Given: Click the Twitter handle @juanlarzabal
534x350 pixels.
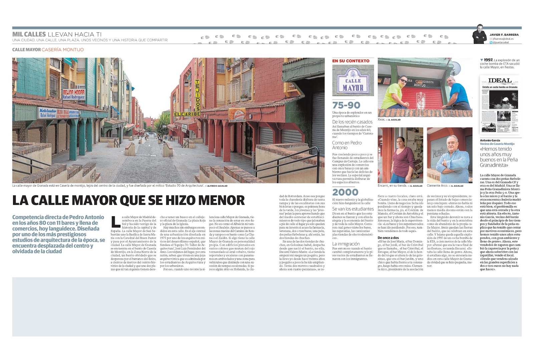Looking at the screenshot, I should coord(501,43).
